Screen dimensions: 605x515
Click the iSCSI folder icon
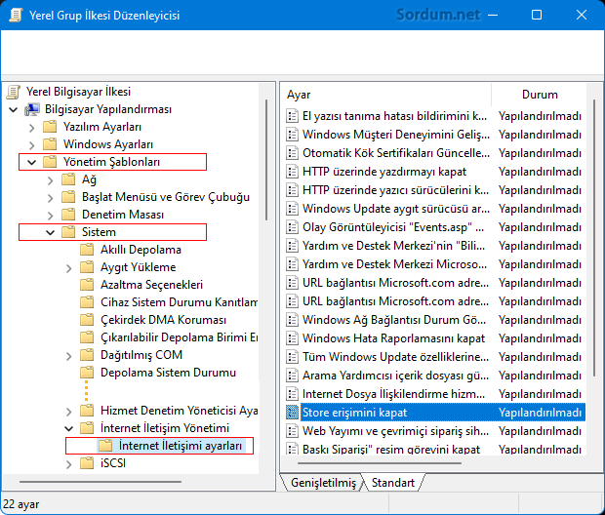[87, 463]
